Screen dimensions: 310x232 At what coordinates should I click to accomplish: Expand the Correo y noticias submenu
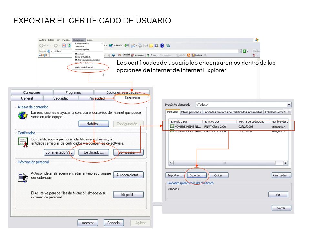click(x=102, y=43)
